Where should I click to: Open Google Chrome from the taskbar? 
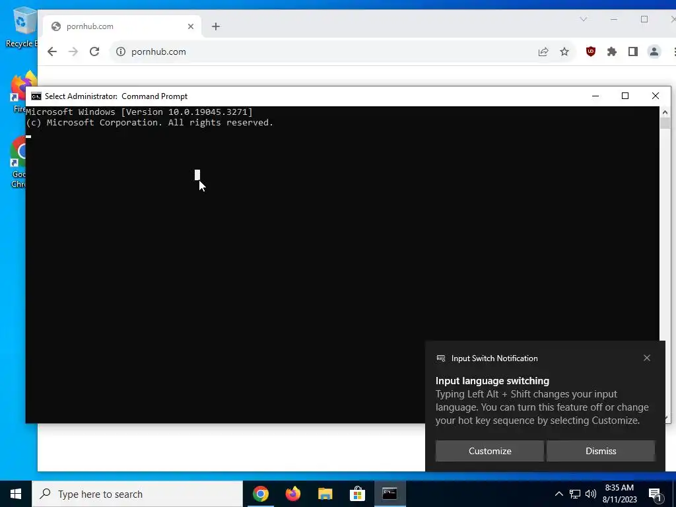tap(260, 494)
